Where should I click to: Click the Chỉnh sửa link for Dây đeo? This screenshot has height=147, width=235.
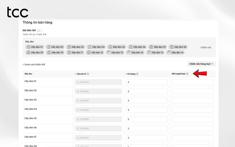pos(206,47)
